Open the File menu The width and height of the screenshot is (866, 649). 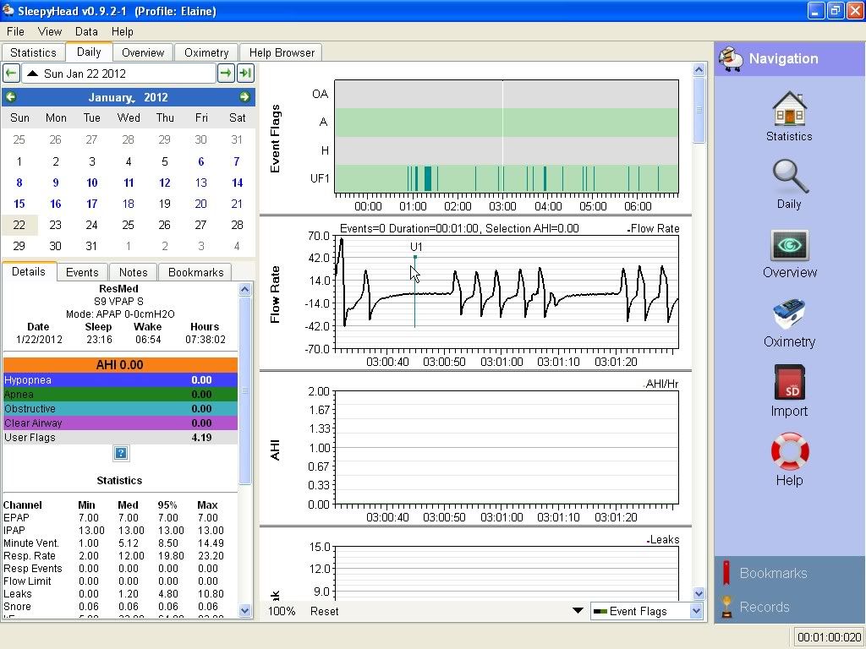tap(15, 31)
